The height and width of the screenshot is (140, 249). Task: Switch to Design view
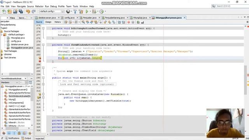48,22
